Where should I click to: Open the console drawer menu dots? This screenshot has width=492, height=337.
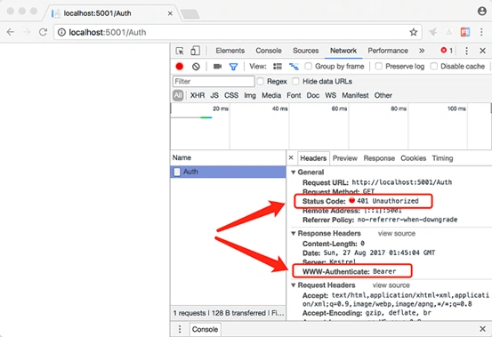180,329
